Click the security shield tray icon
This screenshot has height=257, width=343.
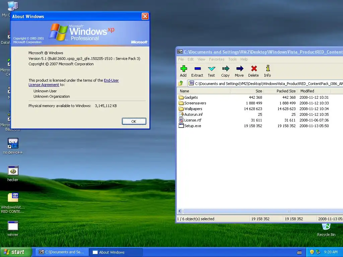pyautogui.click(x=312, y=252)
